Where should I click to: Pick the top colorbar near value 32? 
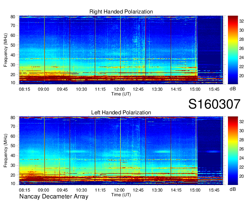click(233, 21)
